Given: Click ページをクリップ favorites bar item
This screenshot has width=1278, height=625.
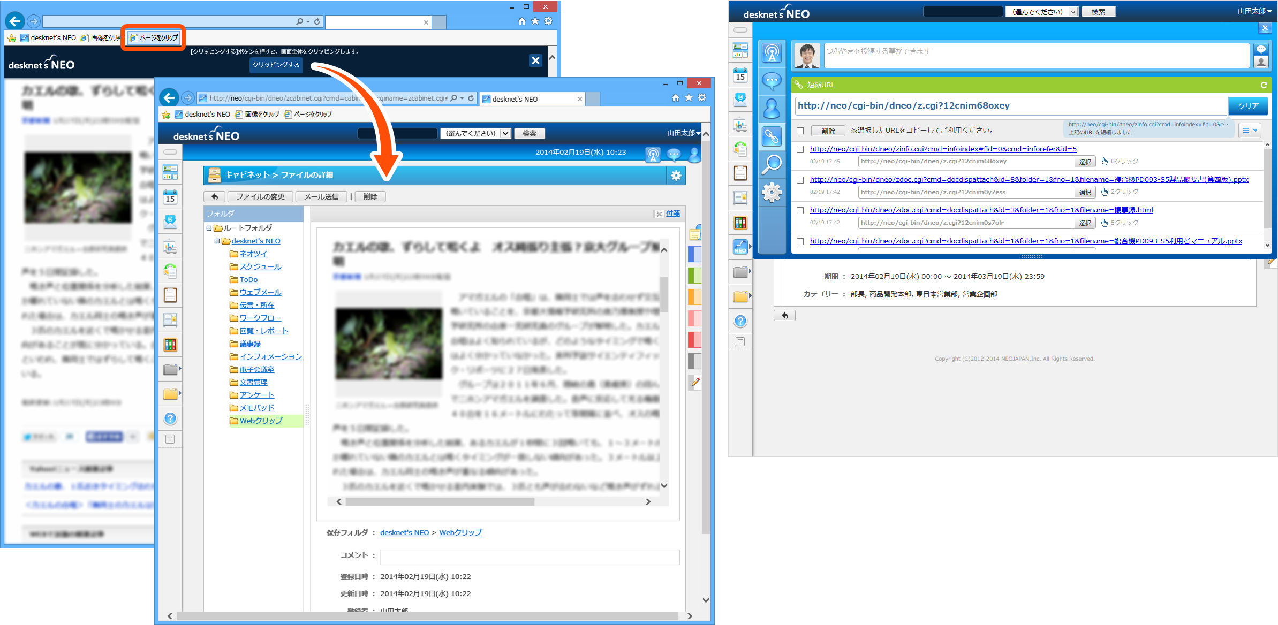Looking at the screenshot, I should pos(154,37).
